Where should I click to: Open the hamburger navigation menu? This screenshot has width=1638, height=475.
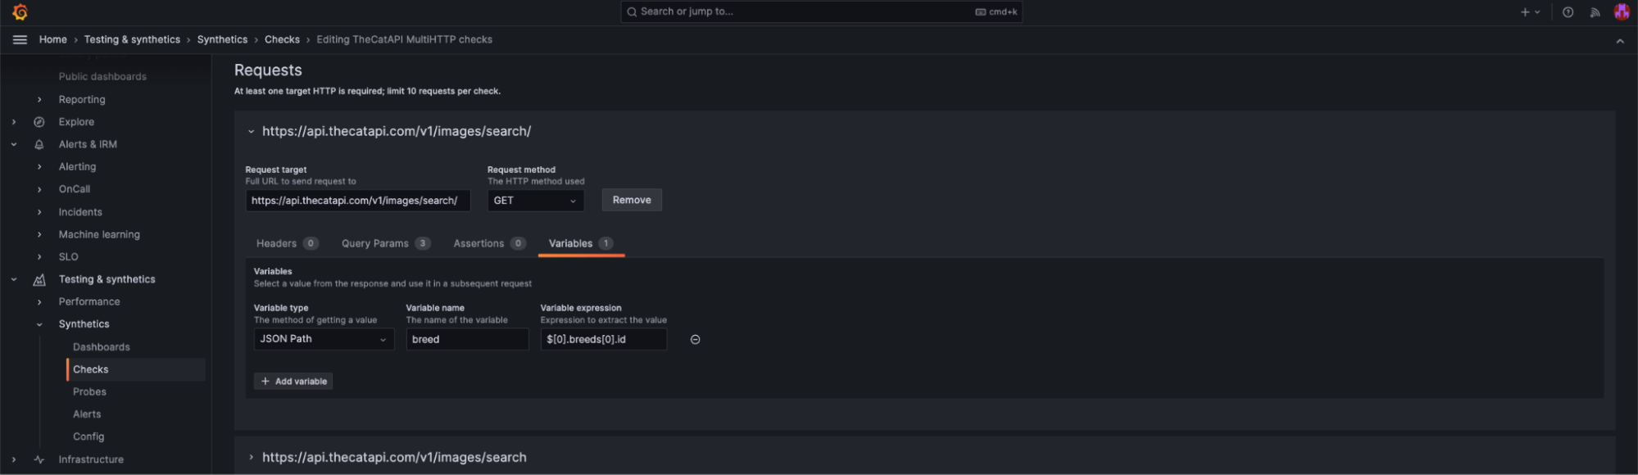pyautogui.click(x=20, y=39)
